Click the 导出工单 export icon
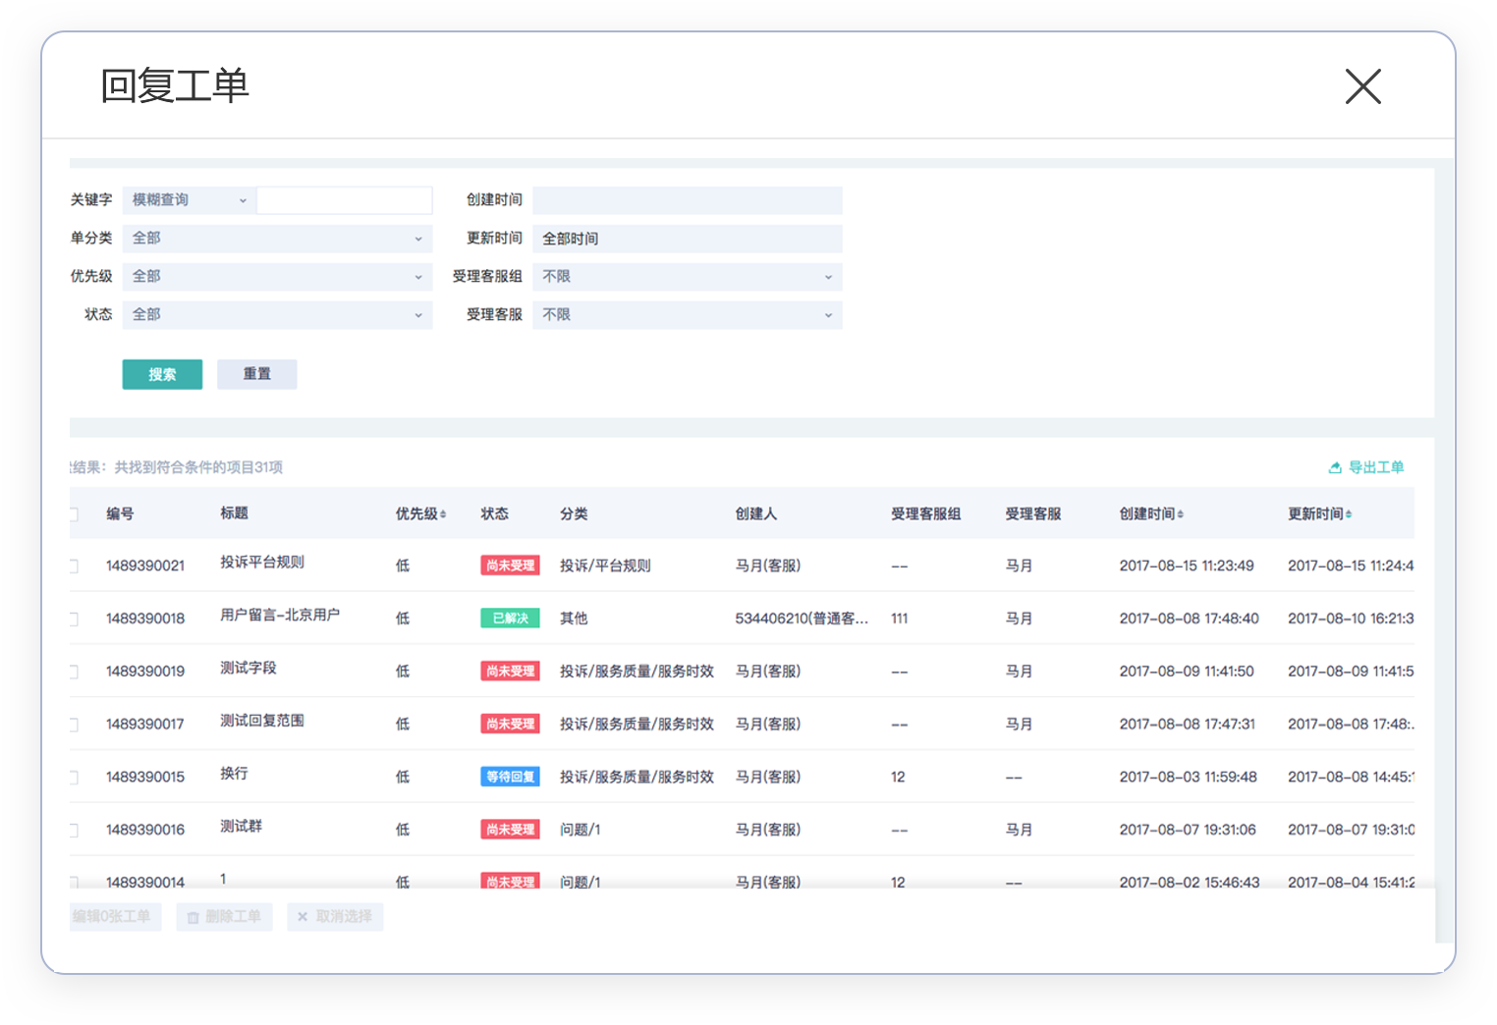Image resolution: width=1497 pixels, height=1025 pixels. click(1335, 468)
